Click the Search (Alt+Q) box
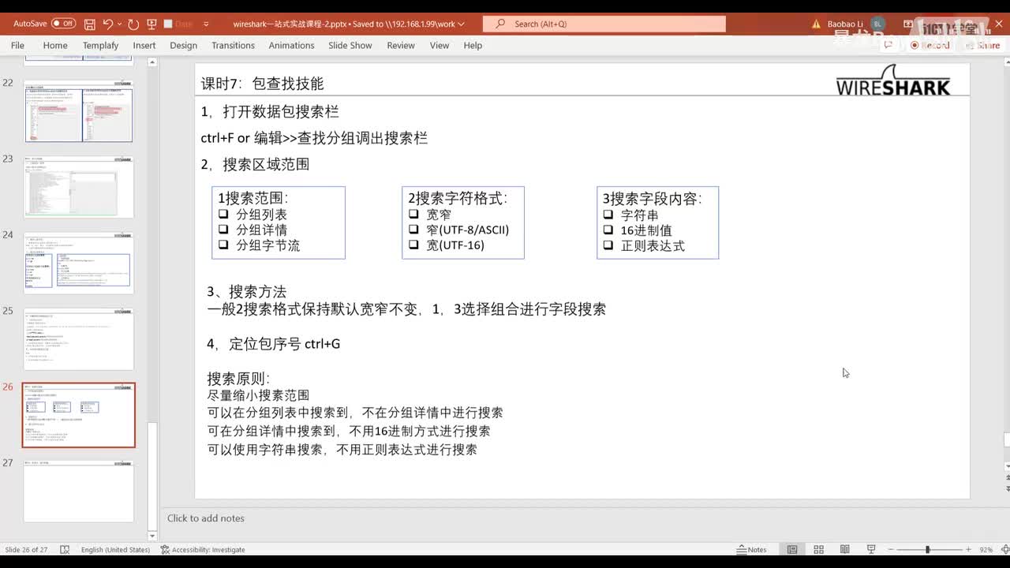The image size is (1010, 568). point(604,24)
